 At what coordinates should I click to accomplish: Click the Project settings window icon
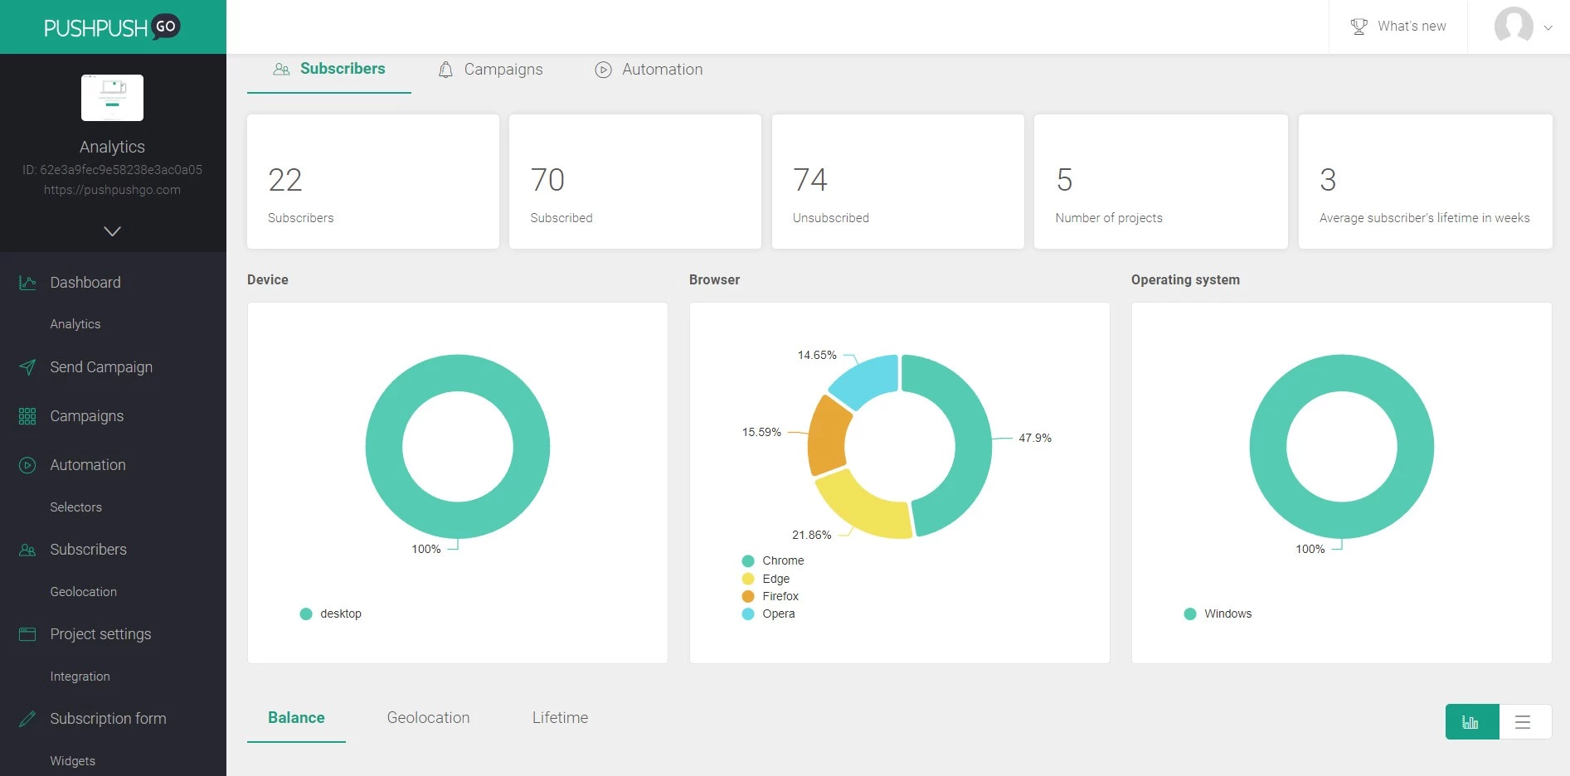pyautogui.click(x=27, y=634)
